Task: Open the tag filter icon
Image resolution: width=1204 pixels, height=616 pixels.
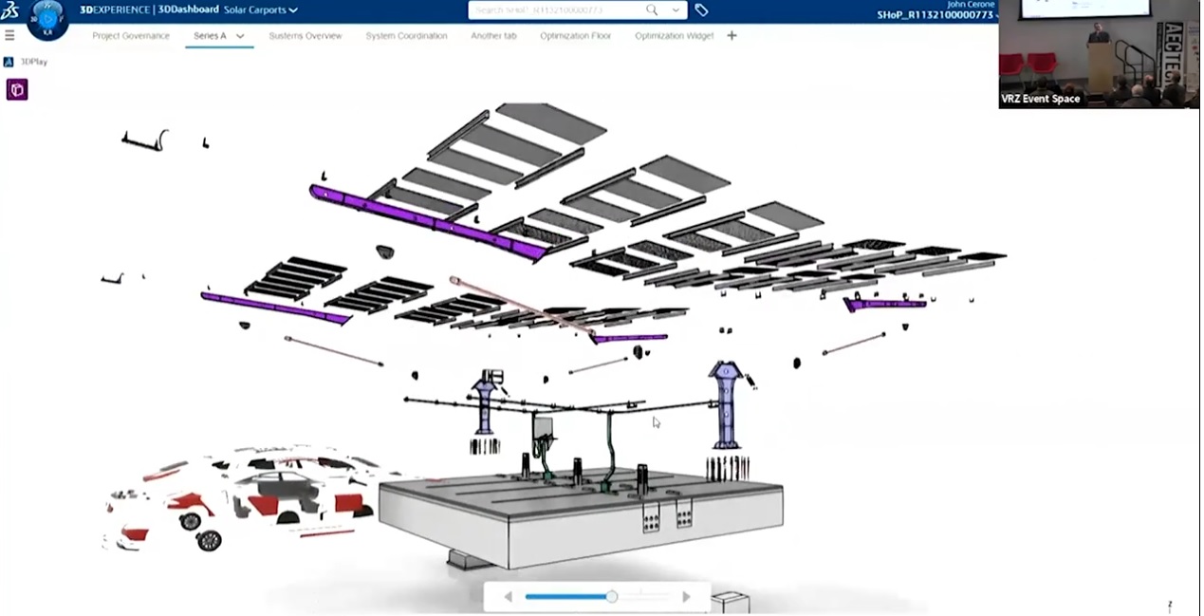Action: pyautogui.click(x=701, y=10)
